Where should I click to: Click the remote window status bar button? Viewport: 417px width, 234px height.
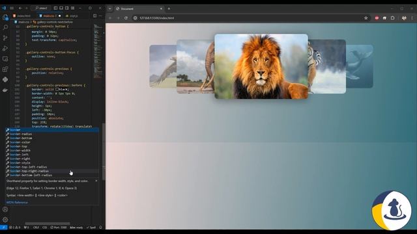pyautogui.click(x=3, y=227)
